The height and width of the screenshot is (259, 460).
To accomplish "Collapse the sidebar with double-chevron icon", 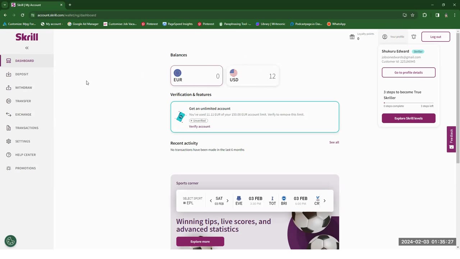I will tap(27, 48).
